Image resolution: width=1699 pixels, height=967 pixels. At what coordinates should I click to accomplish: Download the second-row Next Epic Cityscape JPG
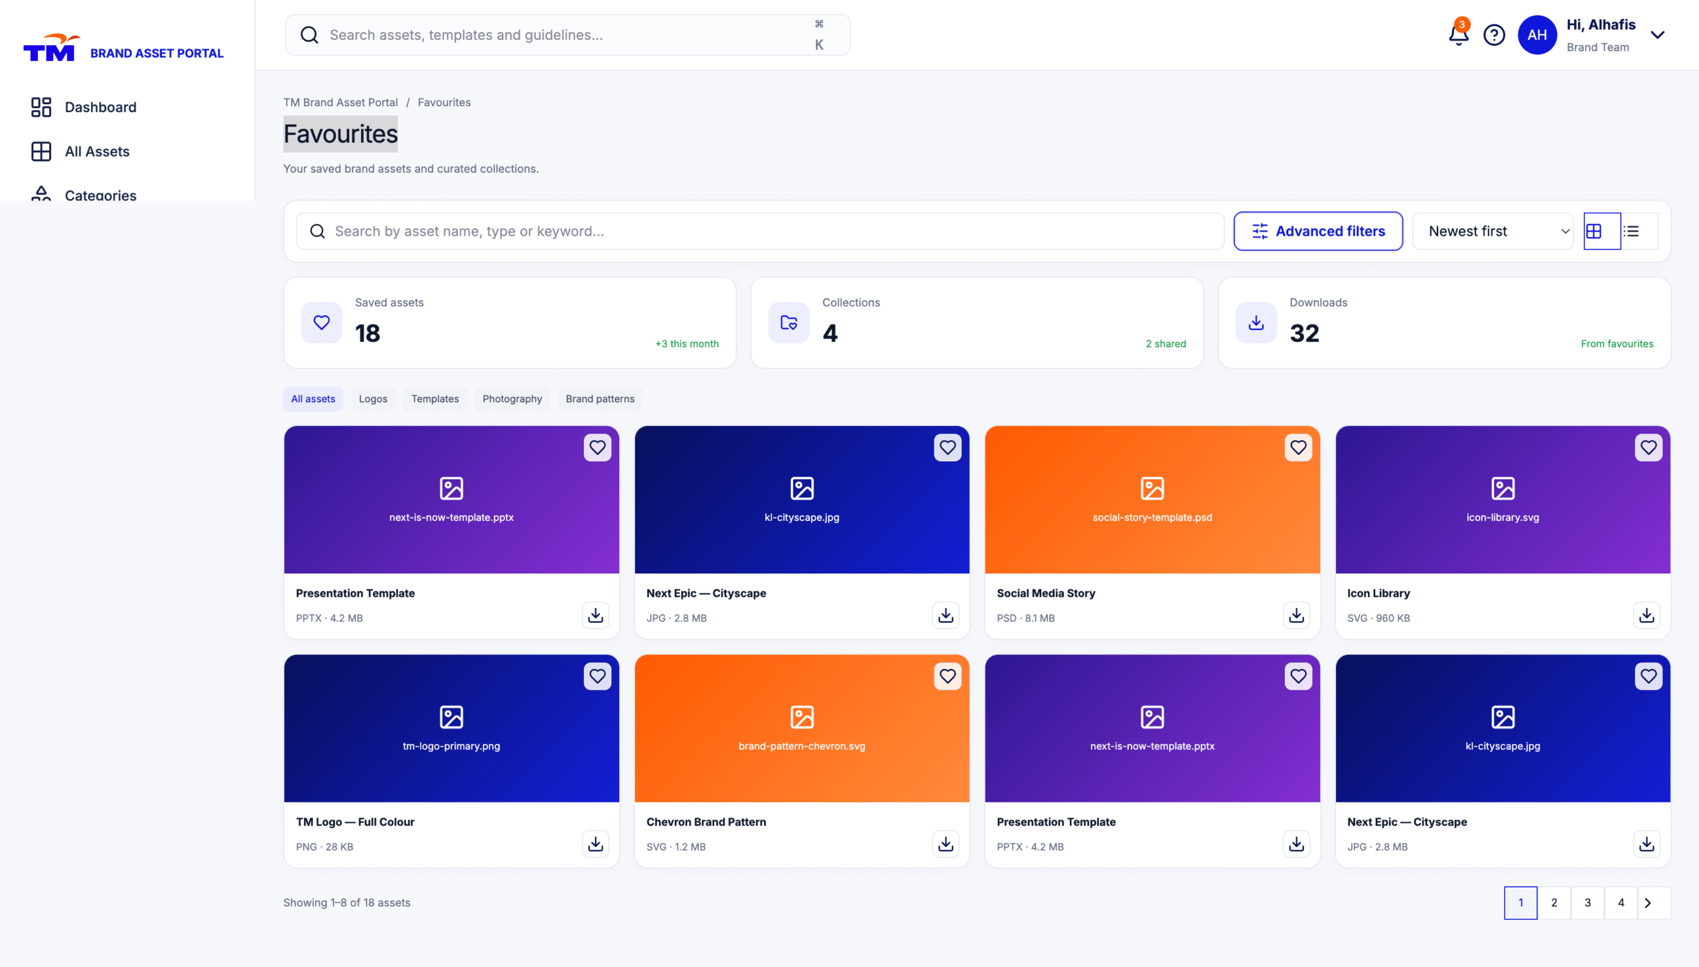[1647, 844]
